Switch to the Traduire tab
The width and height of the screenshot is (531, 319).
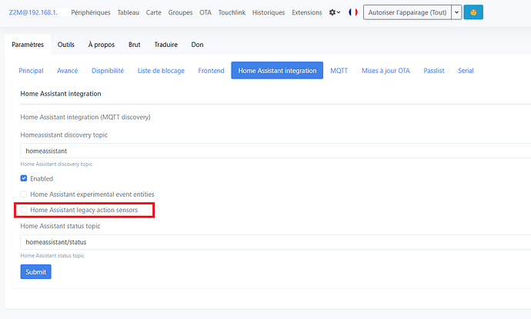point(166,45)
